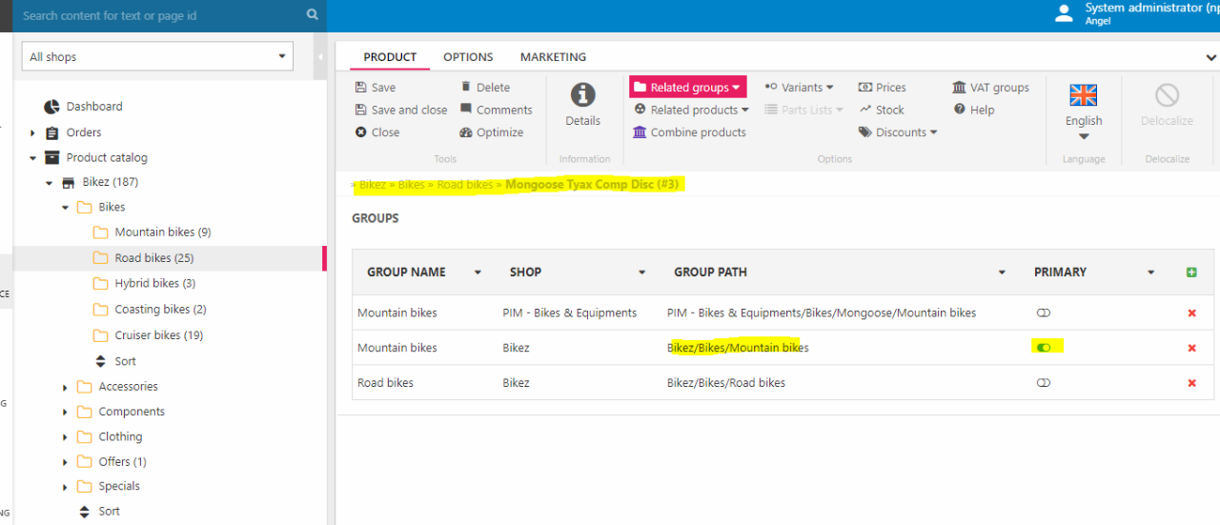Viewport: 1220px width, 525px height.
Task: Click the Comments toolbar icon
Action: 466,110
